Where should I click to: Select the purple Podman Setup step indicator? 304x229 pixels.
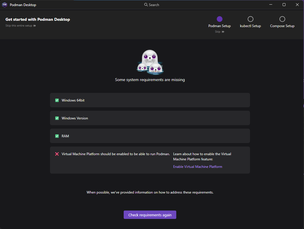click(219, 19)
